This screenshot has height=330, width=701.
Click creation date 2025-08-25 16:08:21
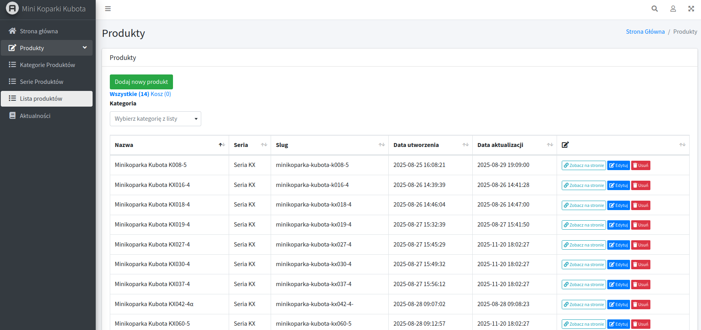[x=419, y=165]
